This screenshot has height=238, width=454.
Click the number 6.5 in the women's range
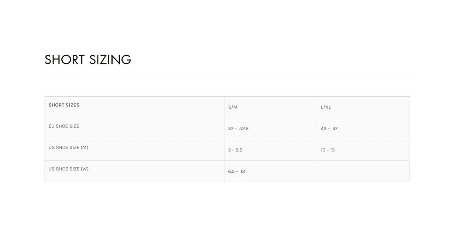[x=231, y=172]
